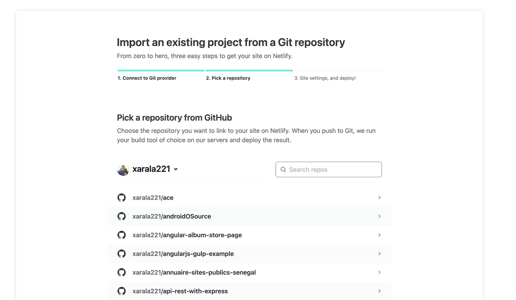Go back to Connect to Git provider step

point(147,78)
